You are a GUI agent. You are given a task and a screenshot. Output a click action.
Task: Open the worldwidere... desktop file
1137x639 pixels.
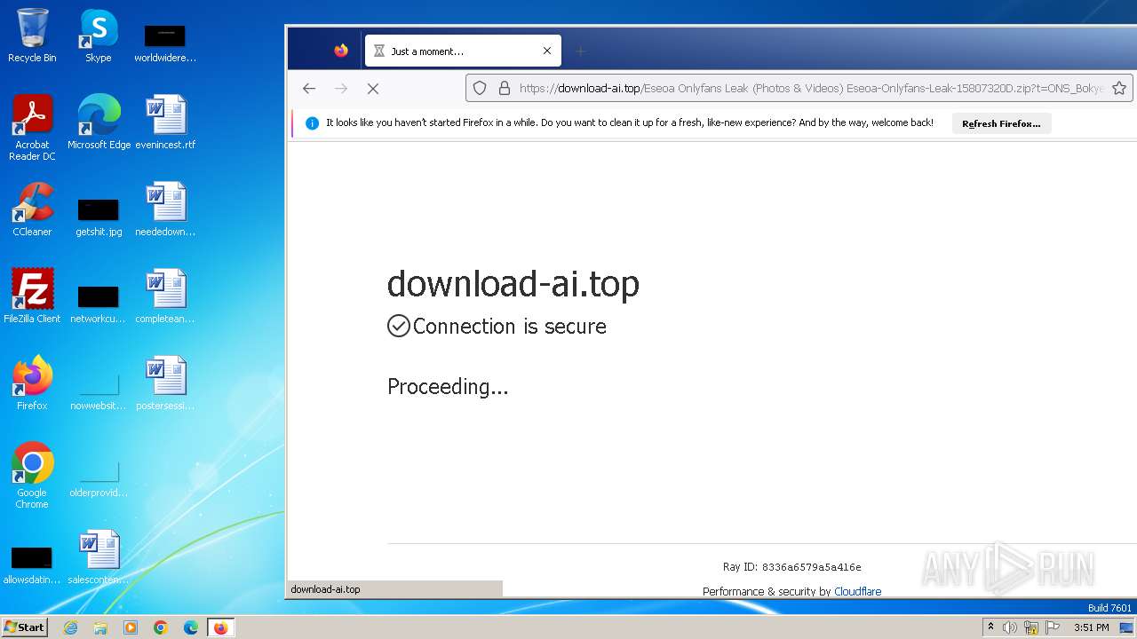[165, 43]
